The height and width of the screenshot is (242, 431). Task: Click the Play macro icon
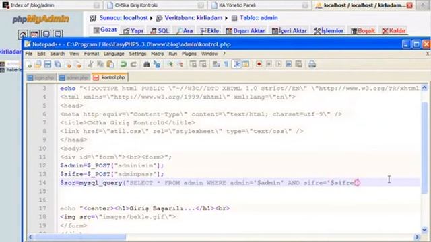pos(279,65)
